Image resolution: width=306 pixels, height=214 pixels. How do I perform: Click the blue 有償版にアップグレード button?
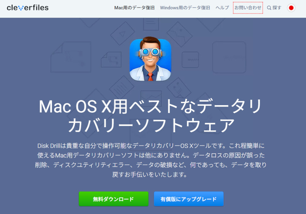click(189, 199)
